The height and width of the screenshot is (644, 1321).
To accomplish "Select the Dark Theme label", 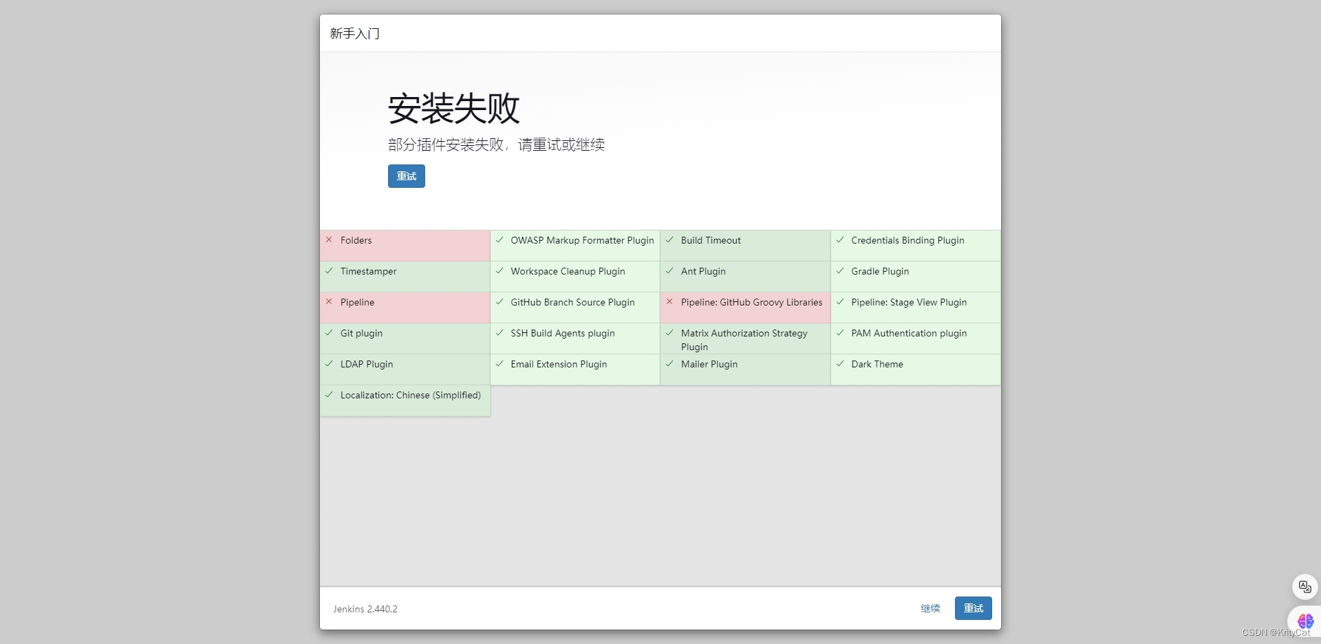I will point(877,364).
